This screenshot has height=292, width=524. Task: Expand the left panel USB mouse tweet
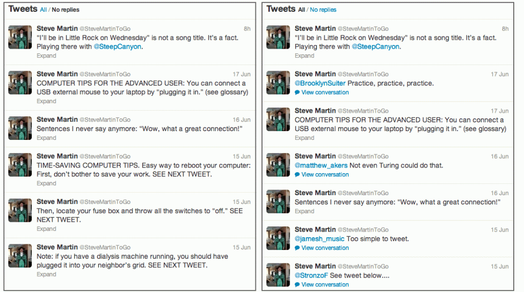47,101
